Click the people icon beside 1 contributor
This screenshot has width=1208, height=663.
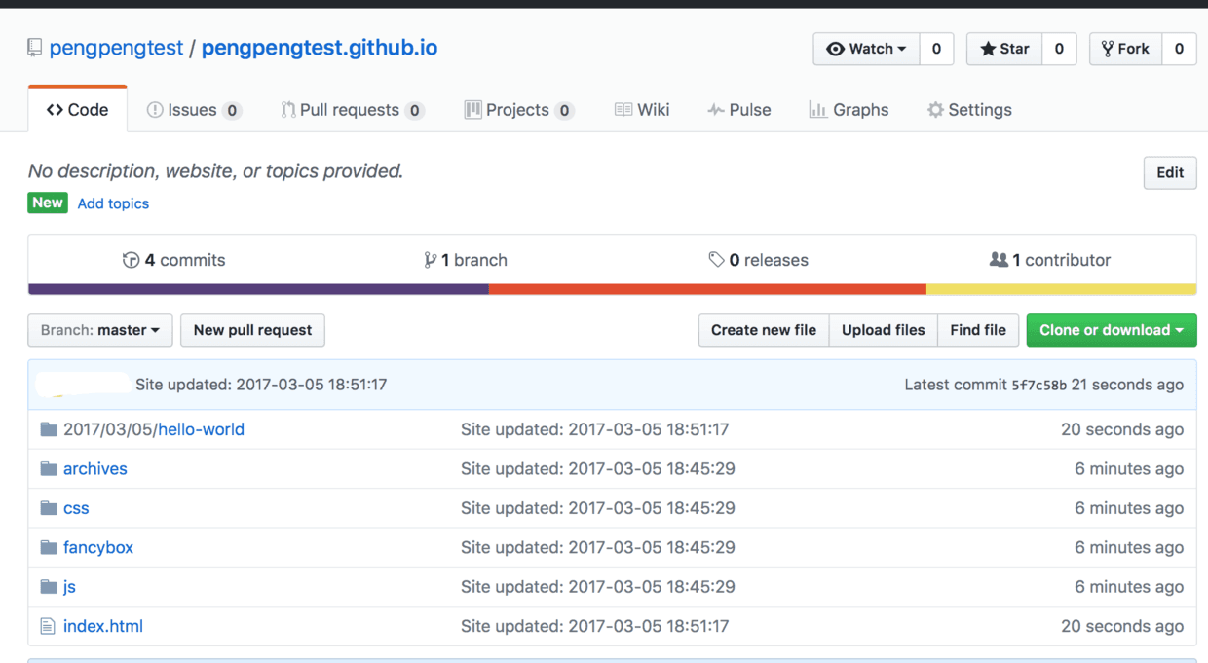point(999,260)
